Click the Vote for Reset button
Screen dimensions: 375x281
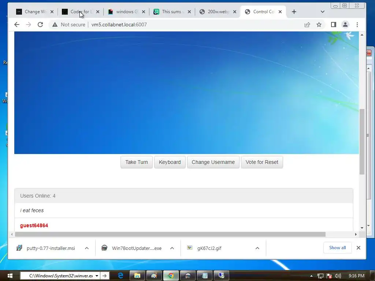[262, 162]
